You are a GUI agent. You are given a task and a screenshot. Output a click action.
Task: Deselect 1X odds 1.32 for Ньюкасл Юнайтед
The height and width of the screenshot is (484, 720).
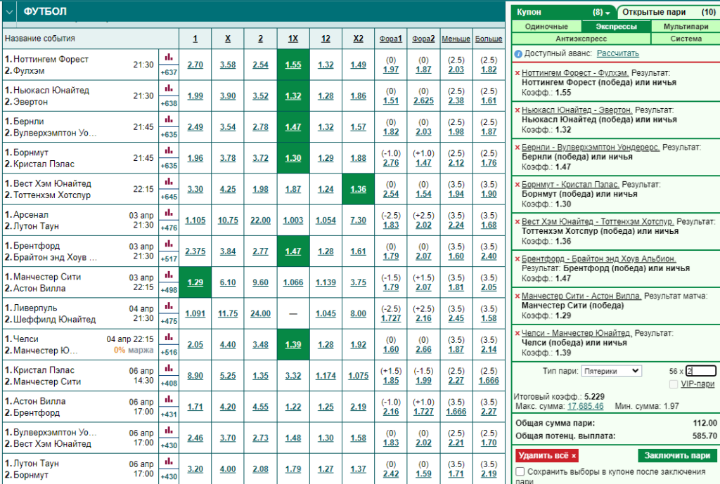[293, 96]
